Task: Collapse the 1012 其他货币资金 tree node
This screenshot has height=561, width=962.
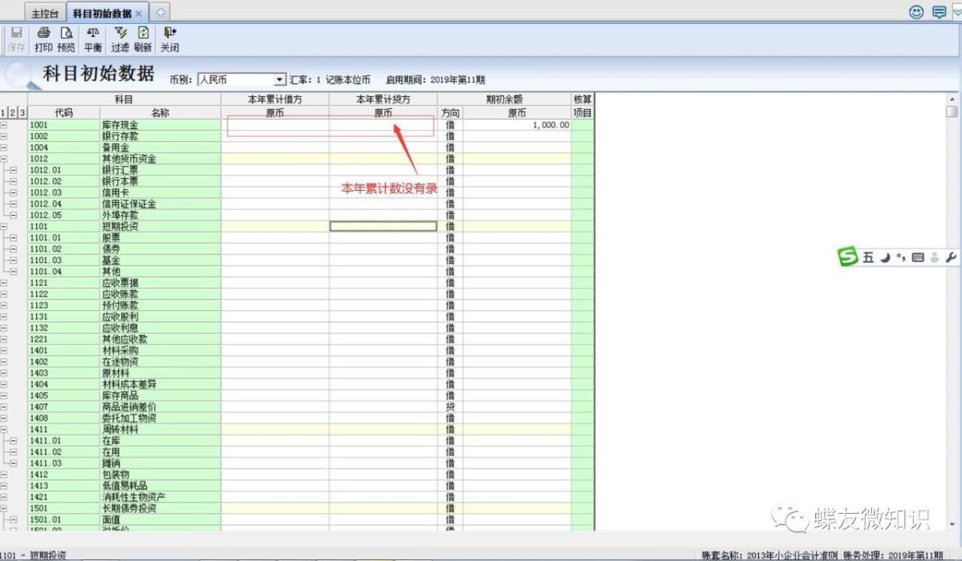Action: 4,159
